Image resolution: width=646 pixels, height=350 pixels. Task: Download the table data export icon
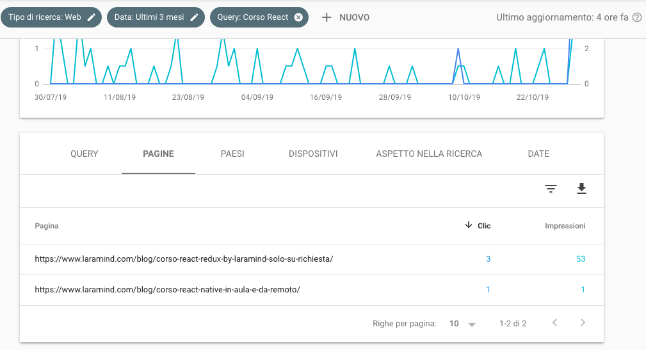click(581, 189)
